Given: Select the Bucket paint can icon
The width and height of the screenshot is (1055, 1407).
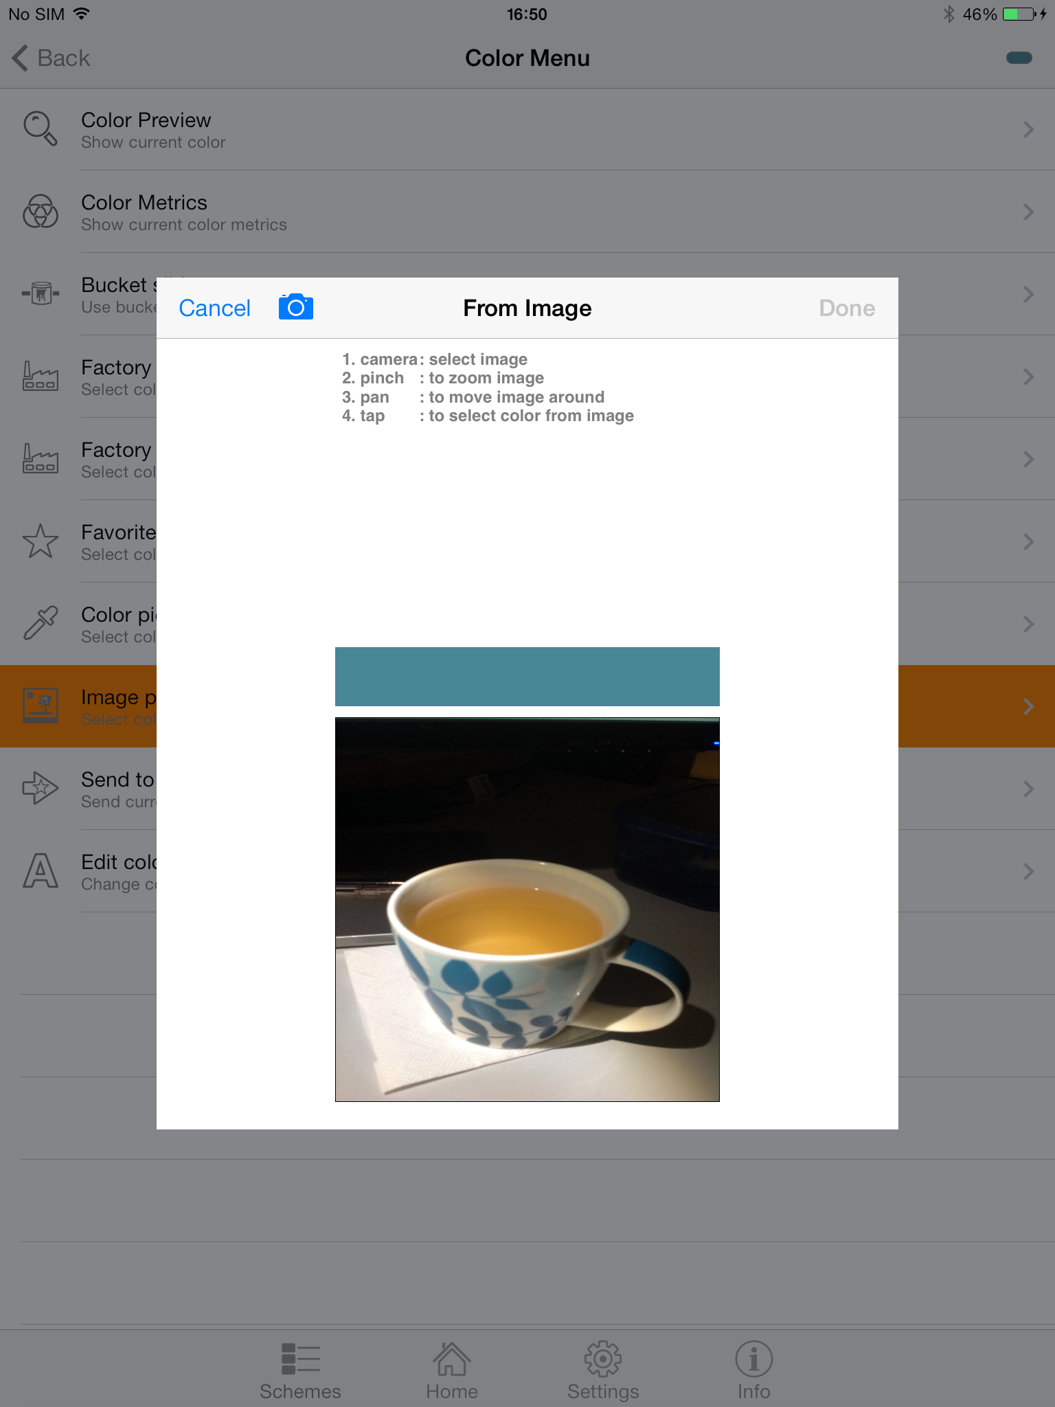Looking at the screenshot, I should click(x=41, y=294).
